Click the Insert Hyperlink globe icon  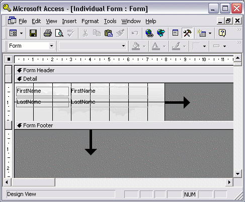(x=149, y=33)
